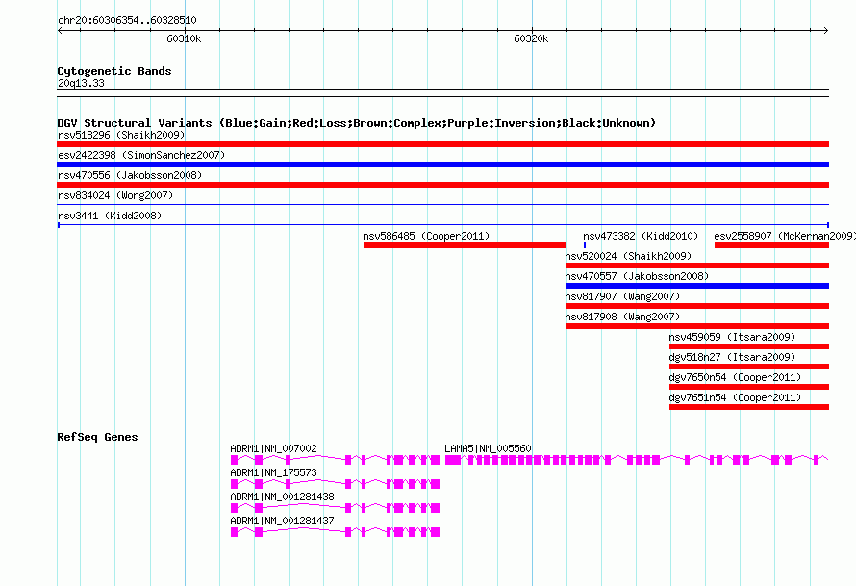Screen dimensions: 856x586
Task: Click the small nsv473382 (Kidd2010) blue marker
Action: click(585, 245)
